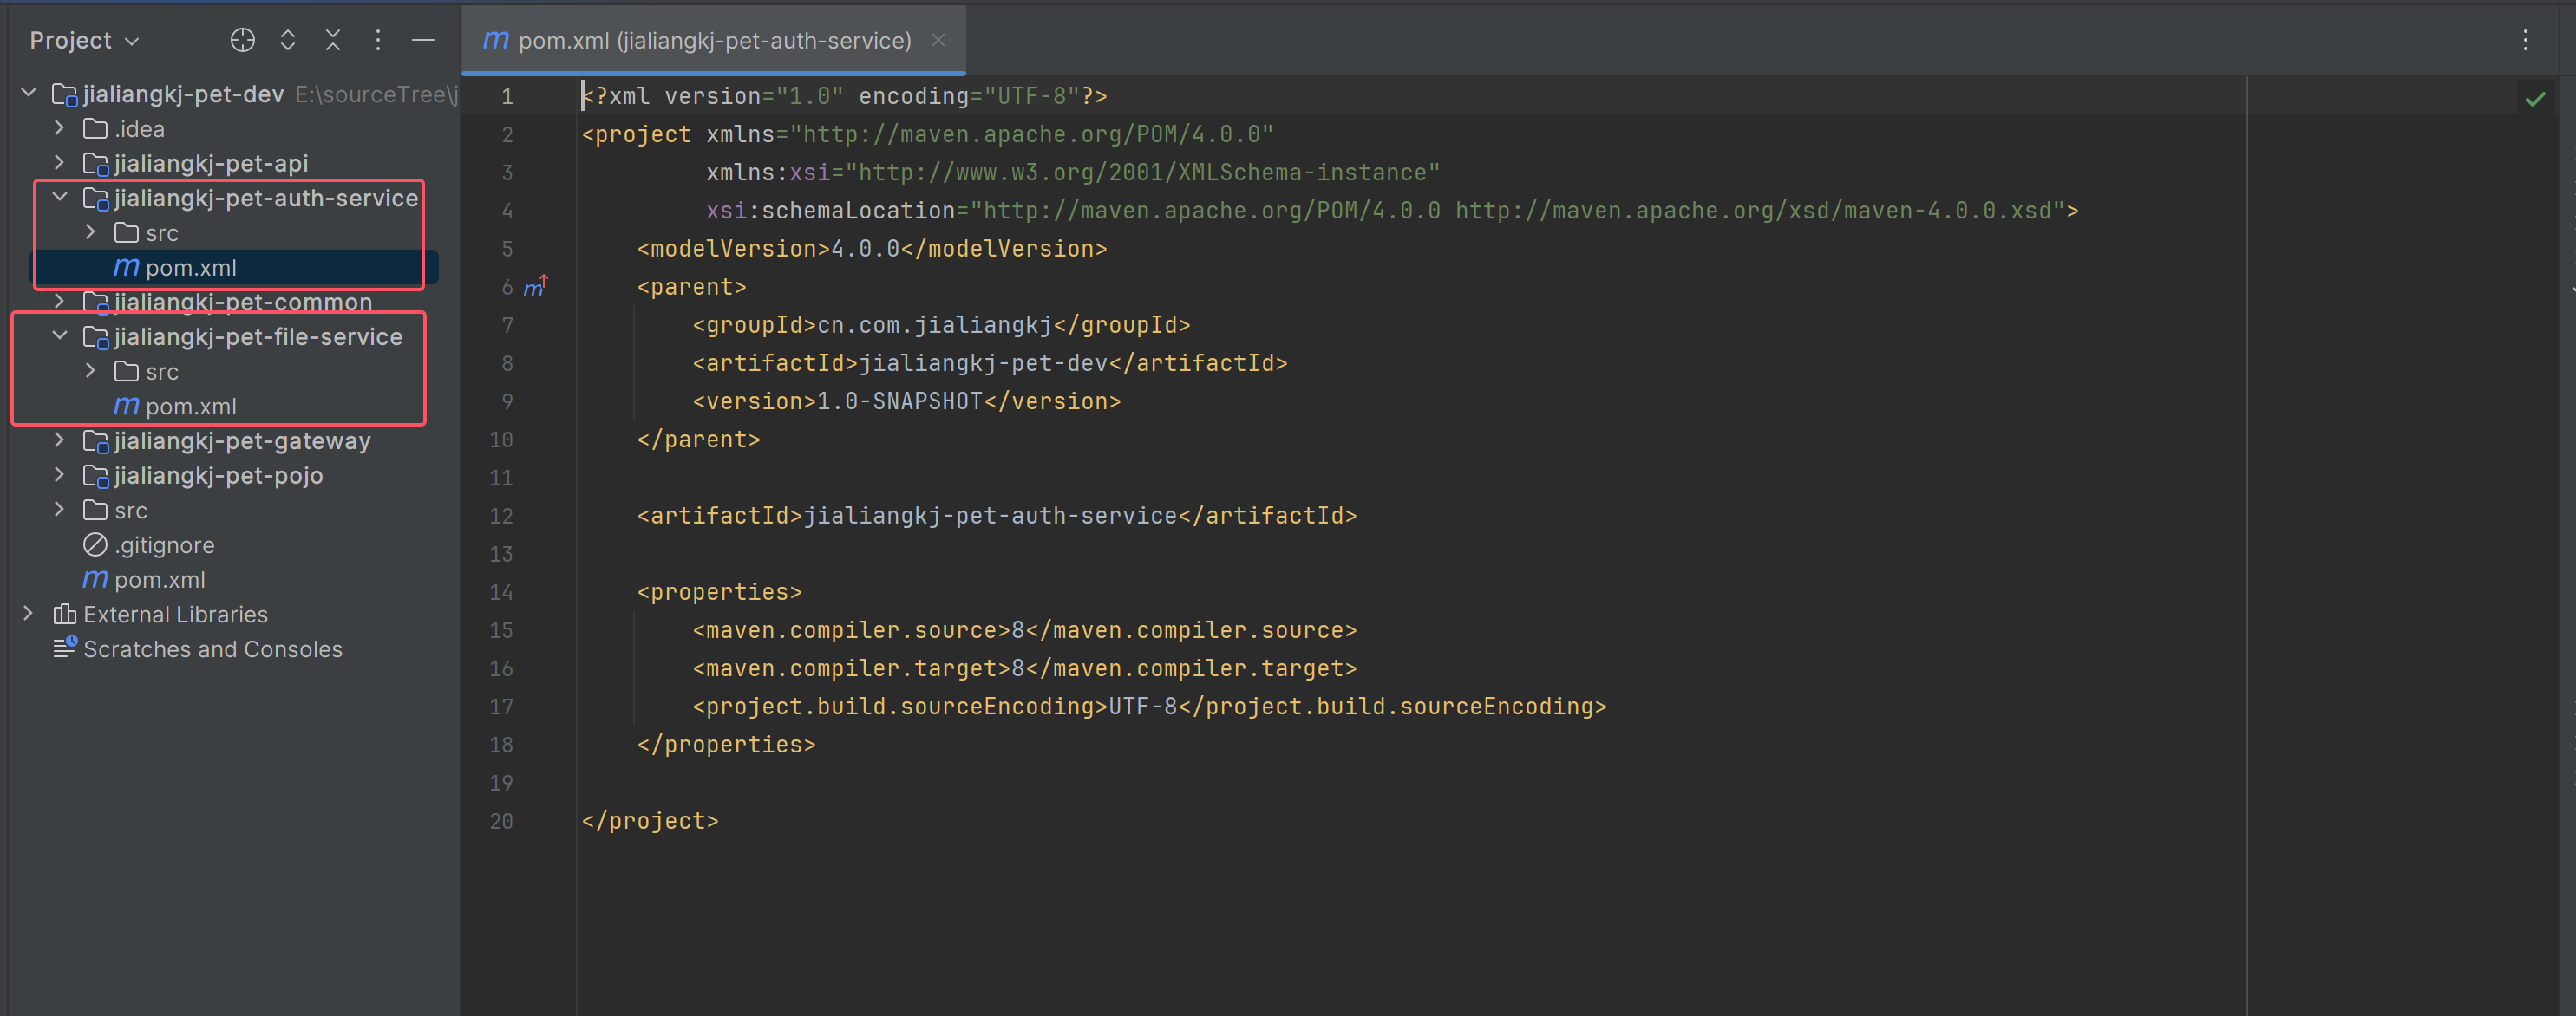This screenshot has height=1016, width=2576.
Task: Open the Project view dropdown
Action: pyautogui.click(x=84, y=40)
